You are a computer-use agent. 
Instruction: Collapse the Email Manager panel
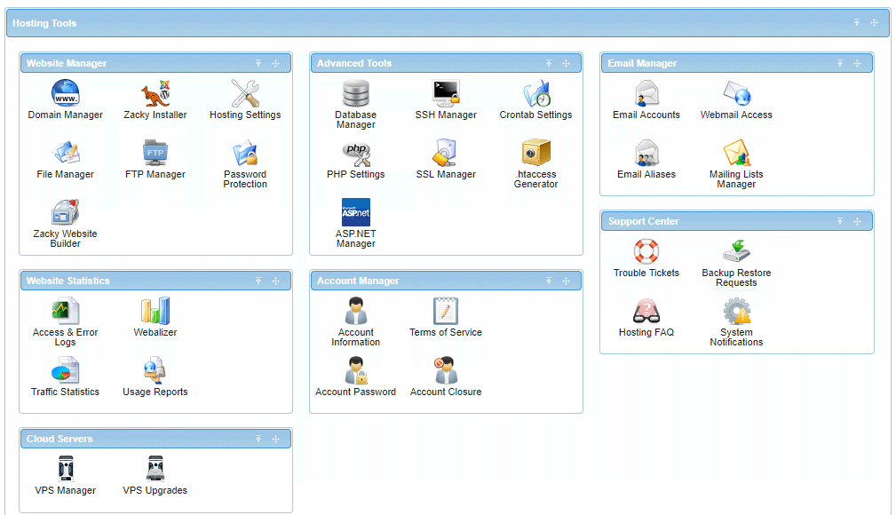[x=840, y=64]
